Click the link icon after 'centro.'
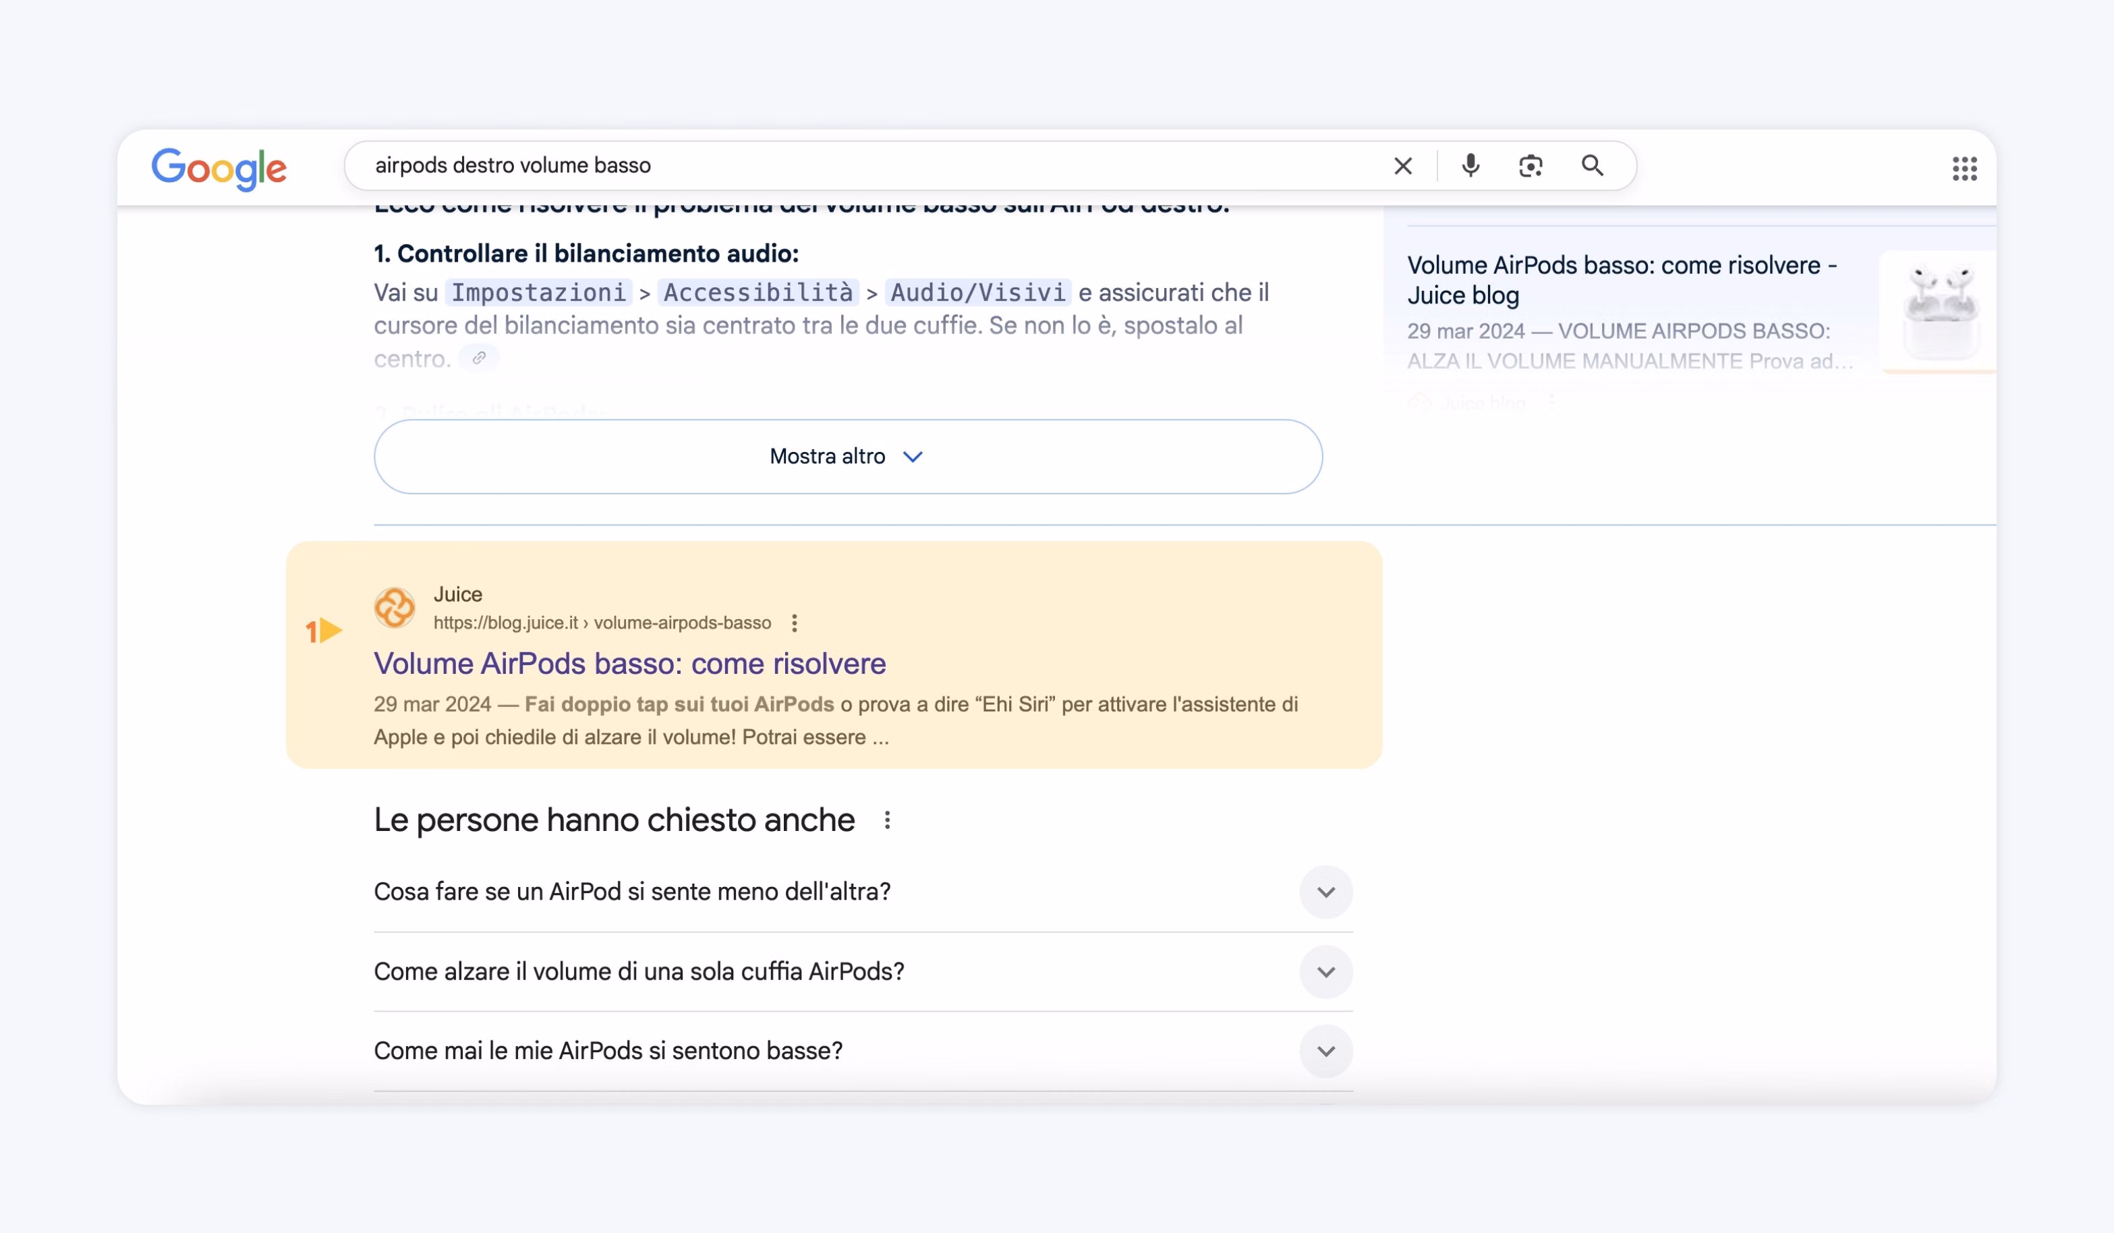Screen dimensions: 2114x1233 (479, 358)
